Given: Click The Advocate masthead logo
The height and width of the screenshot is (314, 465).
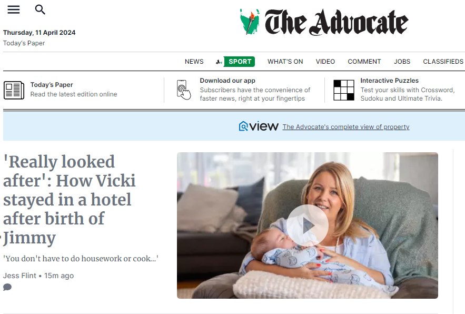Looking at the screenshot, I should 324,22.
